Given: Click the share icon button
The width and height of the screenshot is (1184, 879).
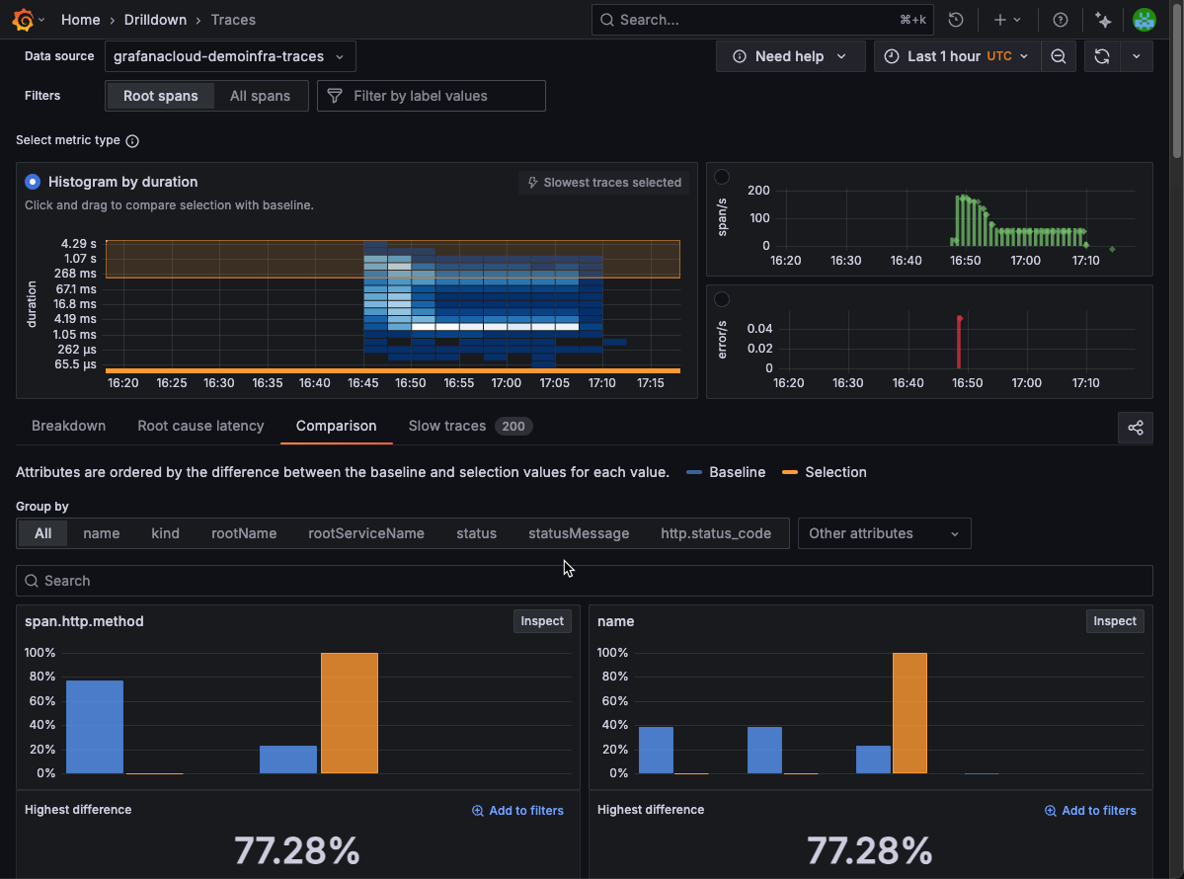Looking at the screenshot, I should coord(1135,428).
